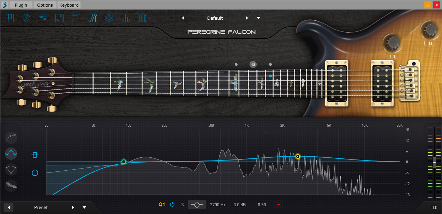Open the Q1 filter shape selector
This screenshot has height=214, width=442.
click(197, 204)
